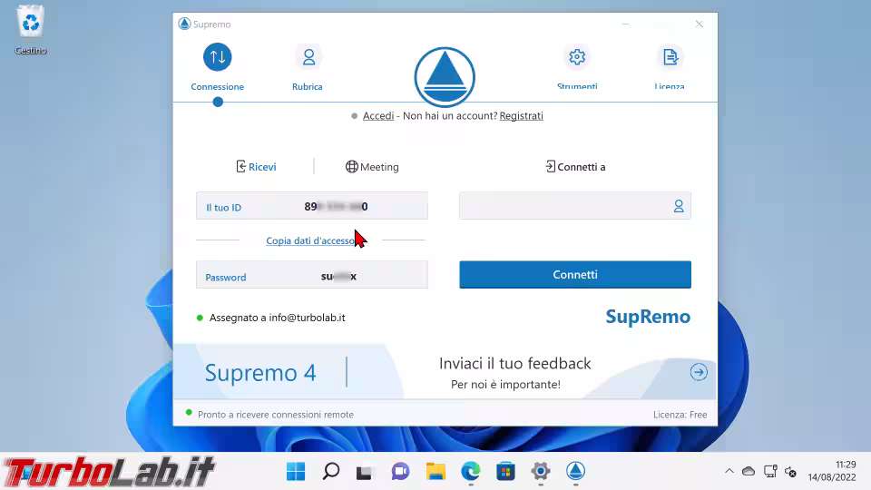Launch Microsoft Edge from taskbar

click(x=471, y=472)
